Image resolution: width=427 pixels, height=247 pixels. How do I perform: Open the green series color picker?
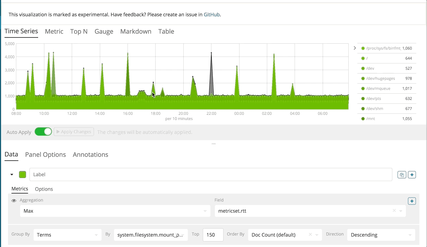(23, 174)
